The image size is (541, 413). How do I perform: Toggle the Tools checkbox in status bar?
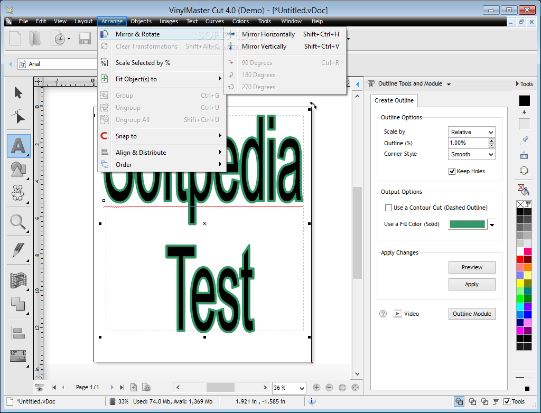pos(507,401)
